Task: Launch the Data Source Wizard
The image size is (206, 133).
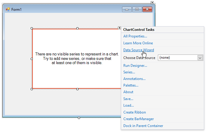Action: [x=138, y=50]
